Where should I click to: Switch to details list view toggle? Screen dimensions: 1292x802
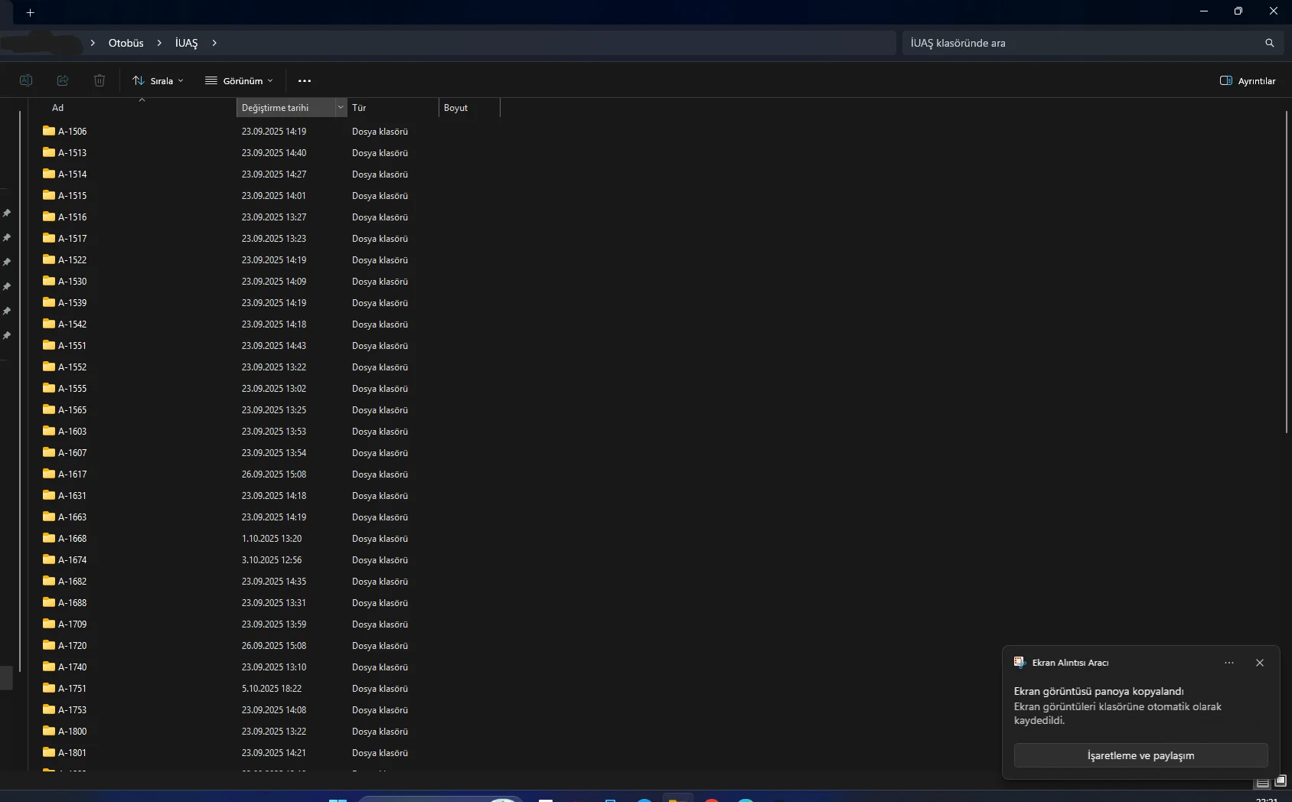[1263, 781]
